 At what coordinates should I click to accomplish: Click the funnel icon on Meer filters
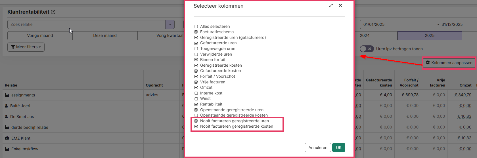click(13, 47)
